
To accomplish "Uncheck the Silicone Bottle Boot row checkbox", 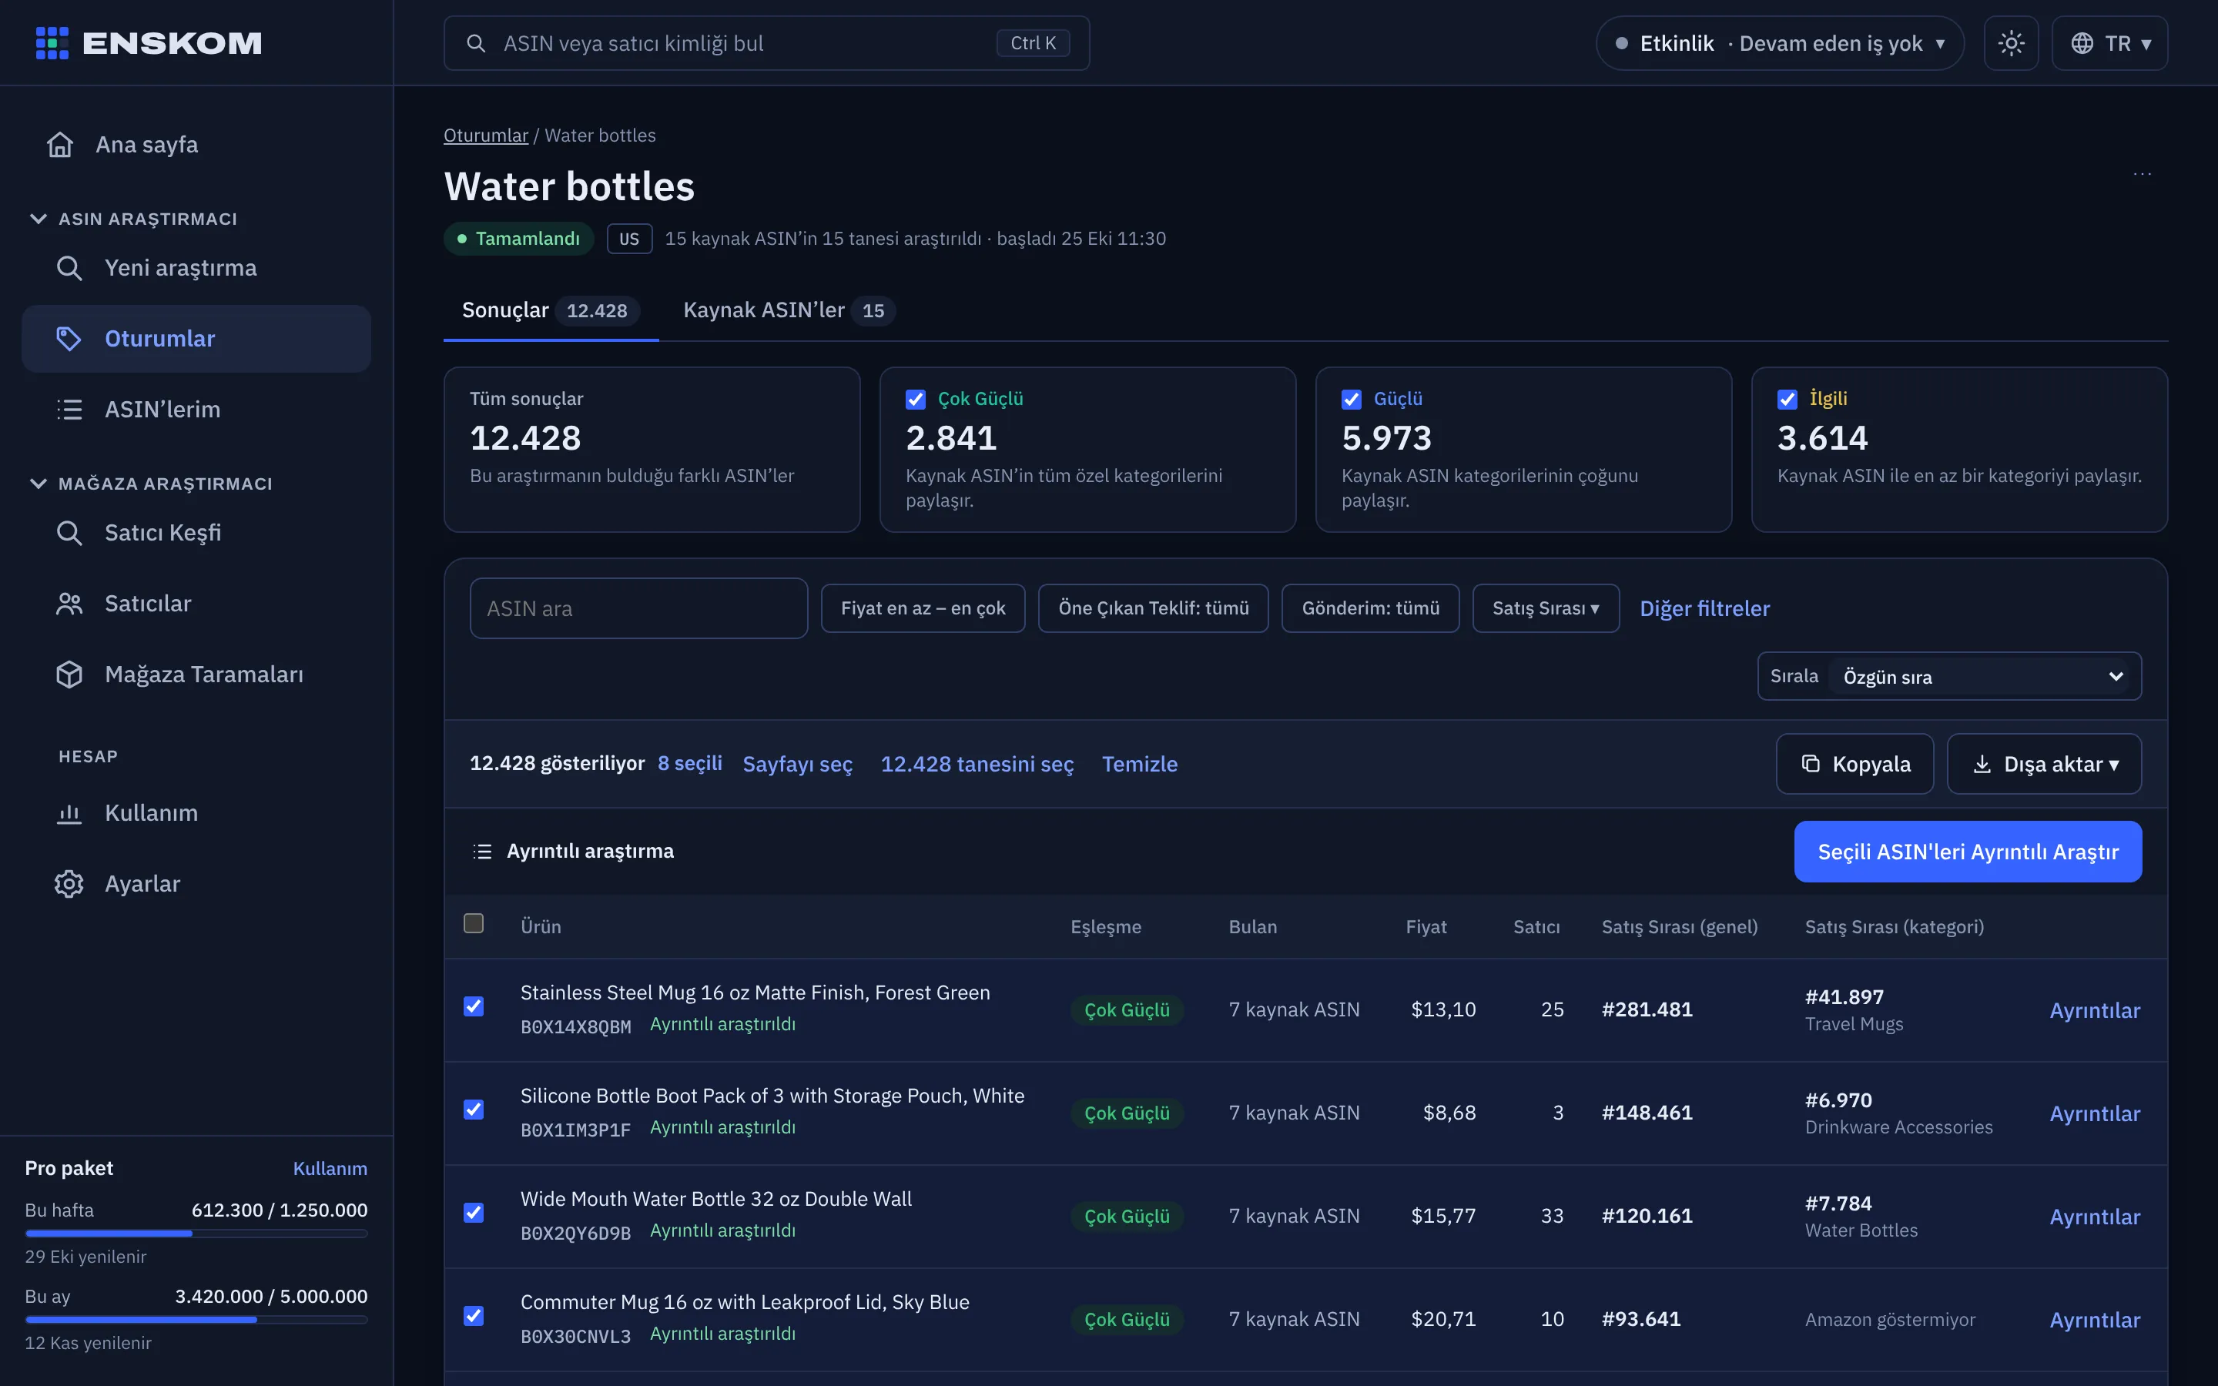I will coord(474,1109).
